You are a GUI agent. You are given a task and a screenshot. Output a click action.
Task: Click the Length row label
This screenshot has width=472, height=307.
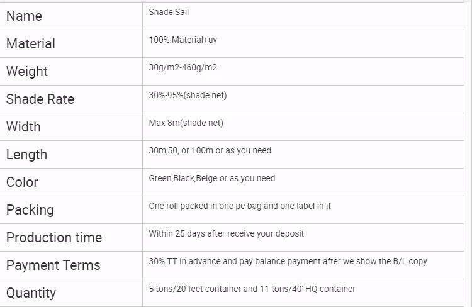(26, 155)
